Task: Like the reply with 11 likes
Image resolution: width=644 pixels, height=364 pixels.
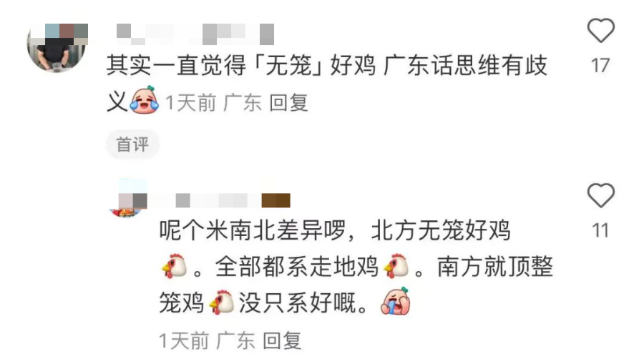Action: (600, 195)
